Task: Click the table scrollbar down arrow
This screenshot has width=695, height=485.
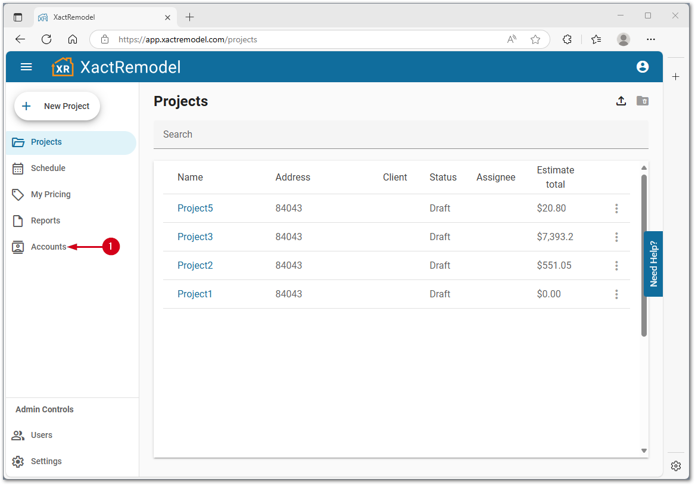Action: [x=644, y=451]
